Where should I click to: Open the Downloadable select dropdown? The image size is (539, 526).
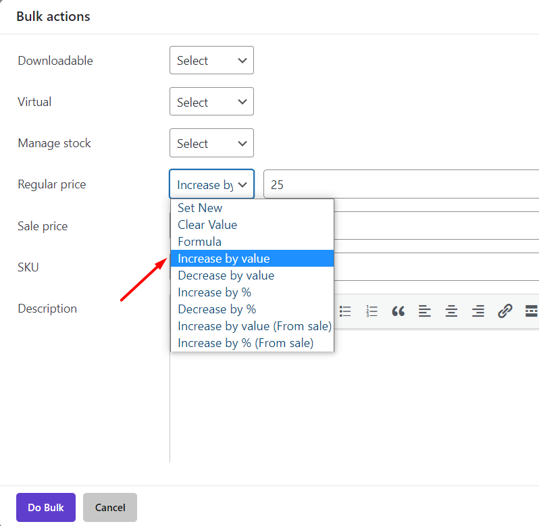212,60
